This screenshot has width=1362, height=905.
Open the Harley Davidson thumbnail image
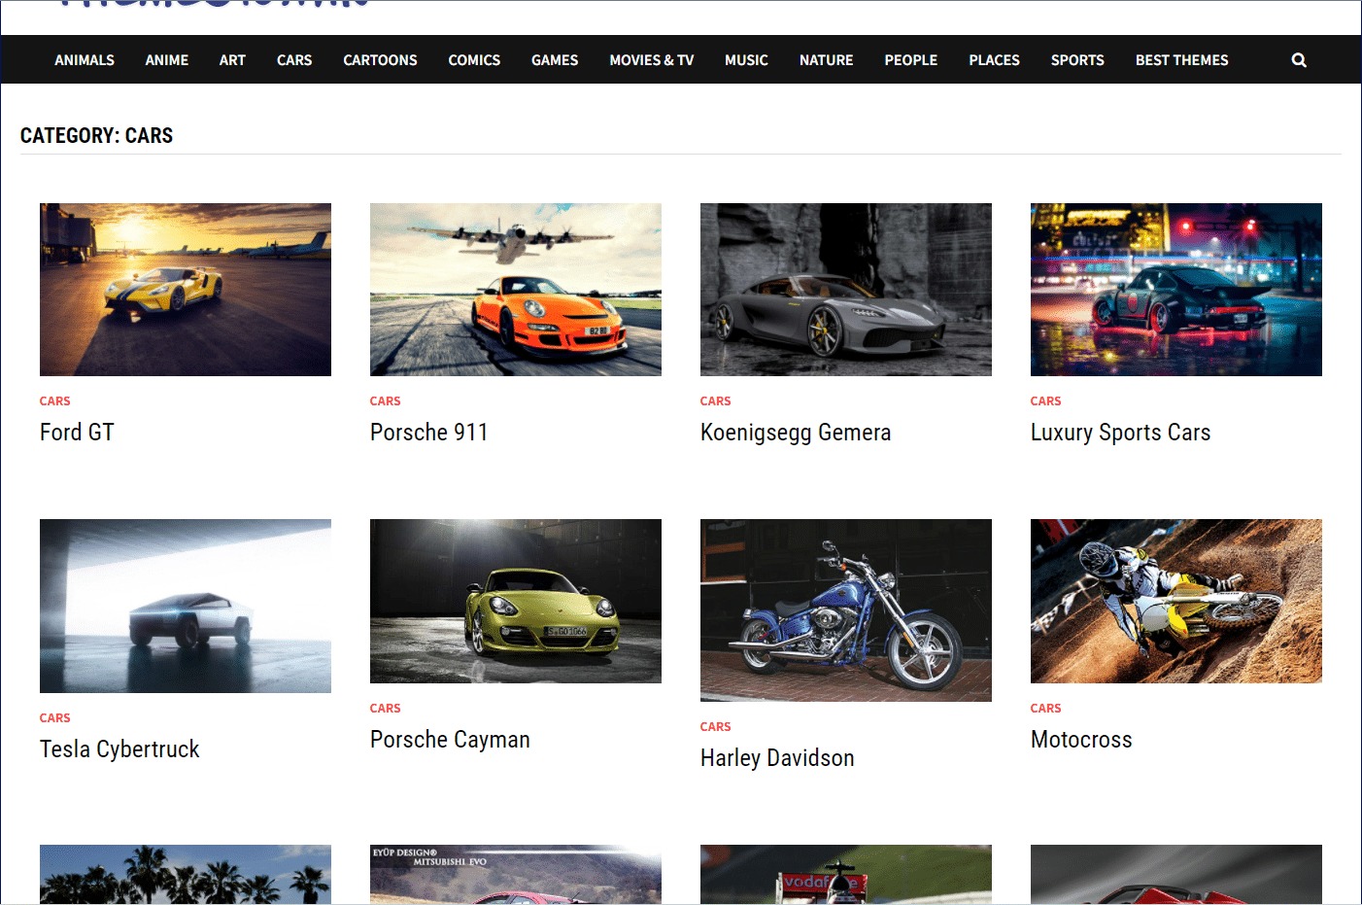pyautogui.click(x=846, y=610)
